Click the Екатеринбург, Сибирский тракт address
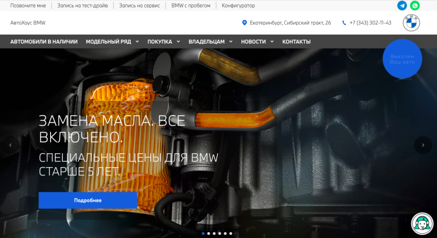The width and height of the screenshot is (437, 238). click(290, 23)
